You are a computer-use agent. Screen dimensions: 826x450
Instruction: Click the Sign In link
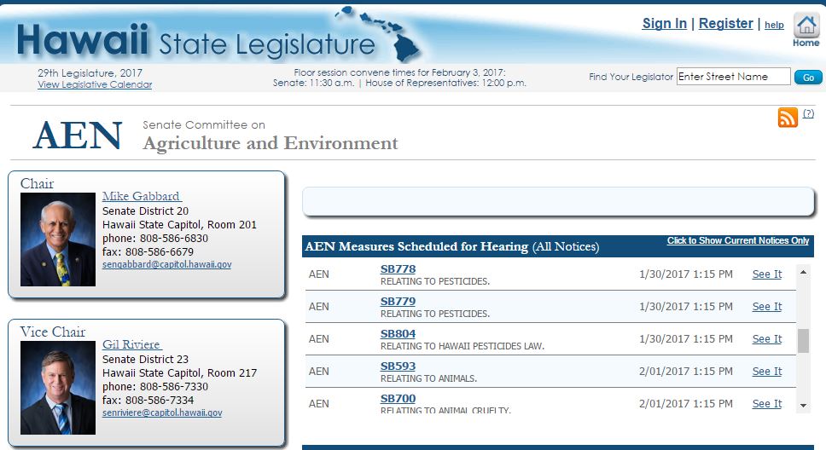[664, 23]
